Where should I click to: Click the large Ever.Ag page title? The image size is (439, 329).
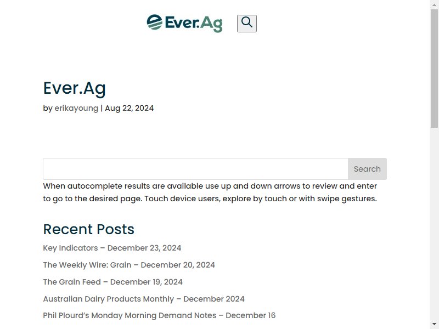click(x=75, y=89)
